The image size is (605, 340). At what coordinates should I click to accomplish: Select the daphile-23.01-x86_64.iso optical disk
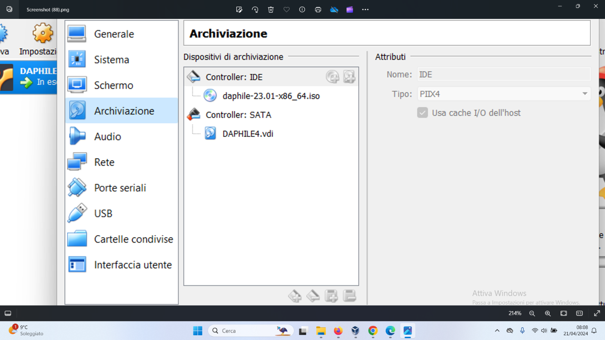coord(271,96)
